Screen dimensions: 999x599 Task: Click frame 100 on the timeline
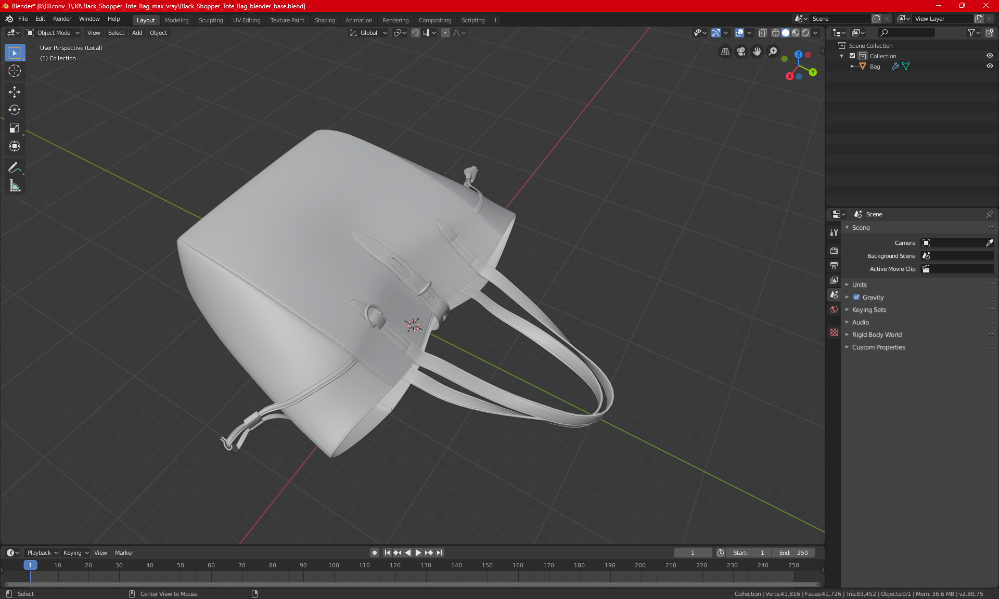(334, 565)
